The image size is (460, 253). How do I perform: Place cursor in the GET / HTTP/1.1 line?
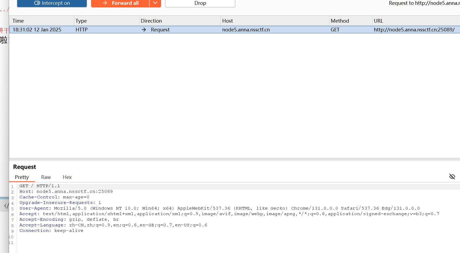pyautogui.click(x=40, y=186)
